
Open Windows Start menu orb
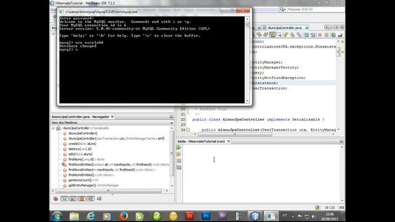pos(57,216)
